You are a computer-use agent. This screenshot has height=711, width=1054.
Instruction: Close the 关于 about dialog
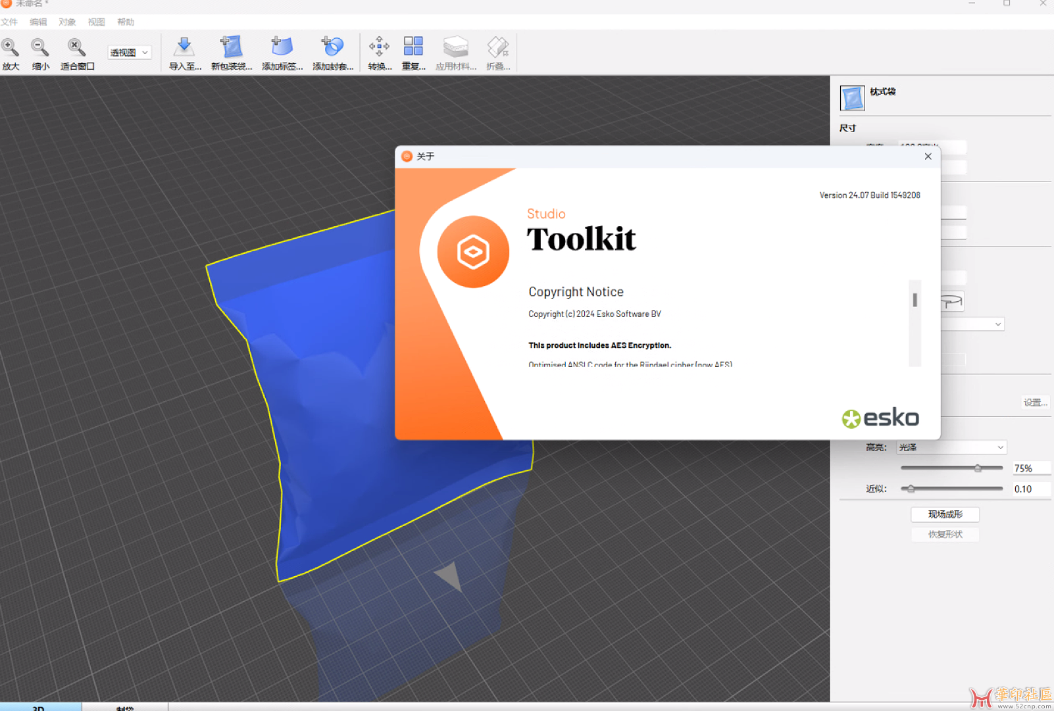point(928,157)
